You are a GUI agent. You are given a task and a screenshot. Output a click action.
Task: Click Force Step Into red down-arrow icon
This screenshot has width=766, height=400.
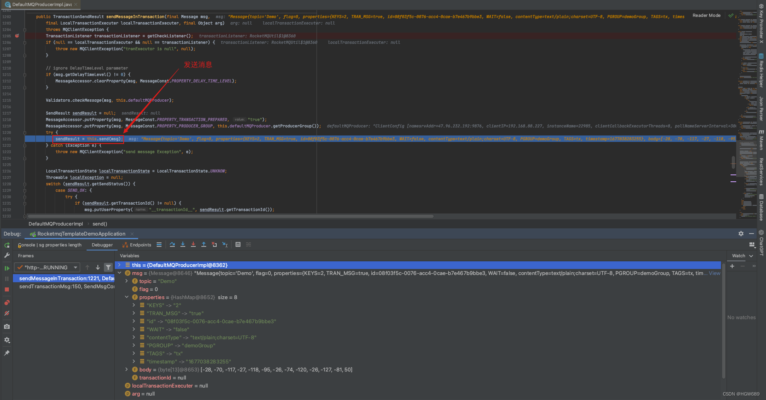[193, 244]
